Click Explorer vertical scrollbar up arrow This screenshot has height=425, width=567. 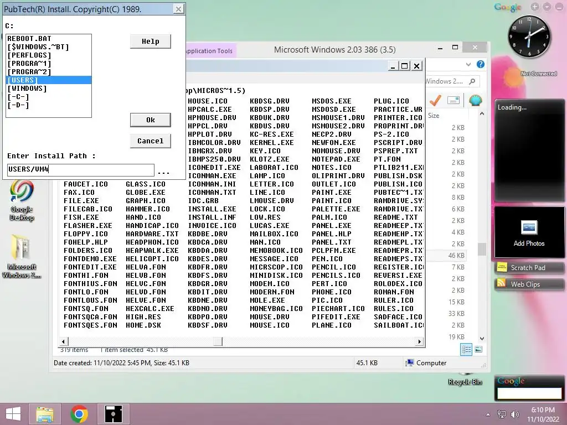482,114
